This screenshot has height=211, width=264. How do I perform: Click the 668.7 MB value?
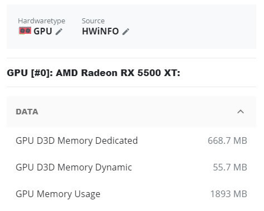pyautogui.click(x=227, y=140)
